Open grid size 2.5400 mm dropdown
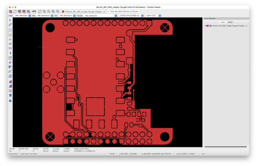This screenshot has width=257, height=166. 131,15
